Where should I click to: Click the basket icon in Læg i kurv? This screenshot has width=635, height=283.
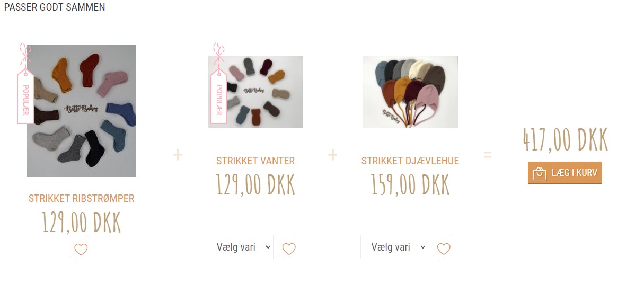[540, 173]
